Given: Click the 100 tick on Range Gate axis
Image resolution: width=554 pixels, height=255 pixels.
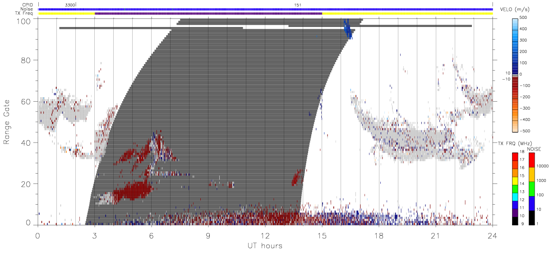Looking at the screenshot, I should pyautogui.click(x=23, y=21).
